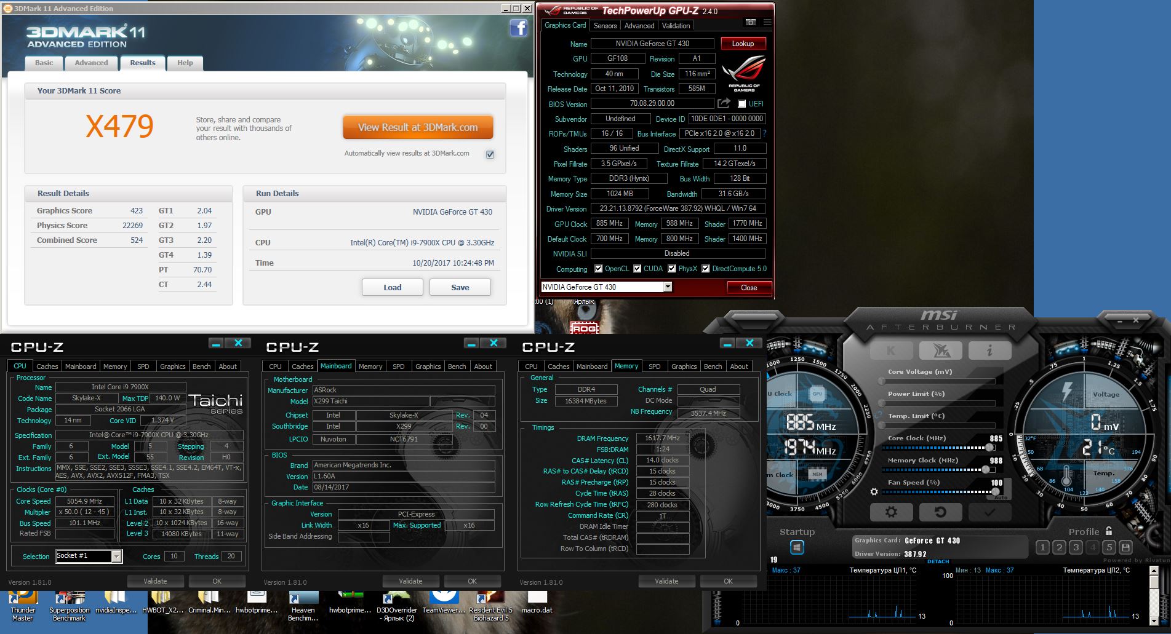Open the Sensors tab in GPU-Z

tap(605, 26)
